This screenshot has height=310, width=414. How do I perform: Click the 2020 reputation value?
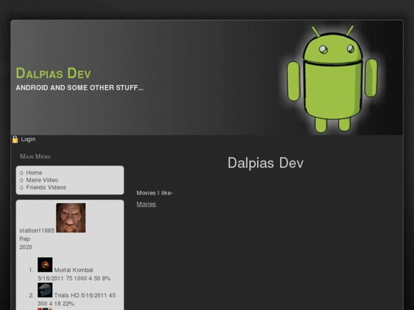26,247
